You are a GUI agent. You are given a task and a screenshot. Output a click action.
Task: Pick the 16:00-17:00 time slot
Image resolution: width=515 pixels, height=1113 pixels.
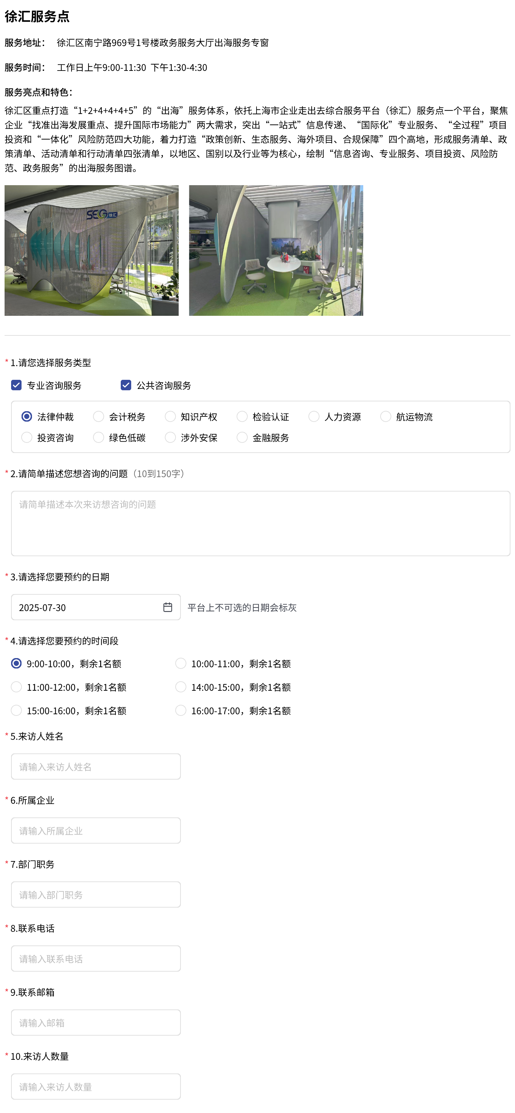(x=181, y=710)
